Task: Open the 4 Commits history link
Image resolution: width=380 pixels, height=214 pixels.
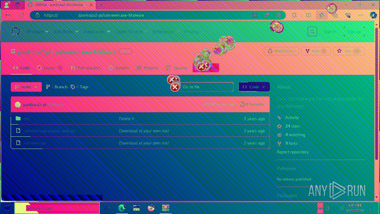Action: click(252, 104)
